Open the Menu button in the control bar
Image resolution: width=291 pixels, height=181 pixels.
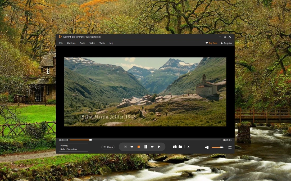(x=108, y=147)
